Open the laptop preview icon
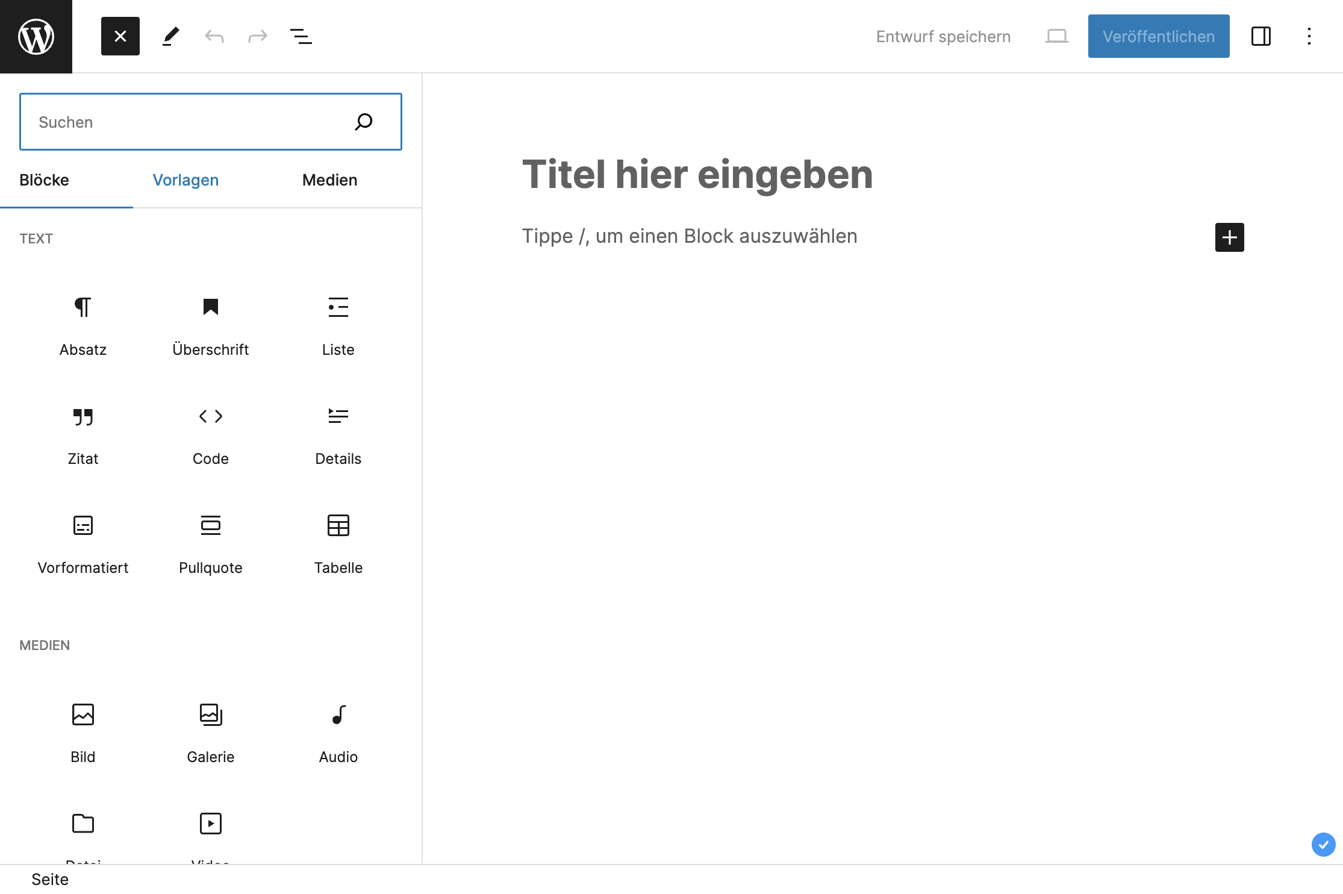This screenshot has width=1343, height=894. 1056,36
